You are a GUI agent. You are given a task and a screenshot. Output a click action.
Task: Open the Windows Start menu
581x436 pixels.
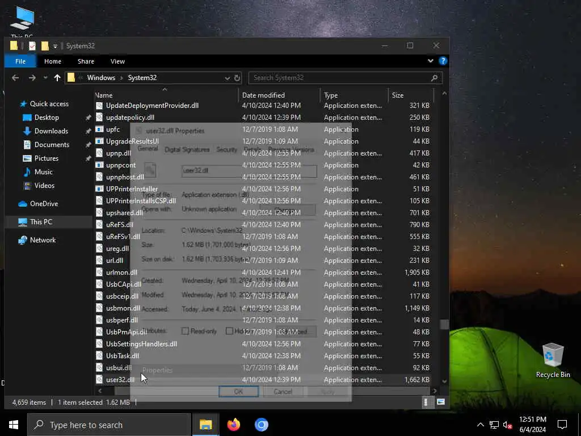(14, 425)
